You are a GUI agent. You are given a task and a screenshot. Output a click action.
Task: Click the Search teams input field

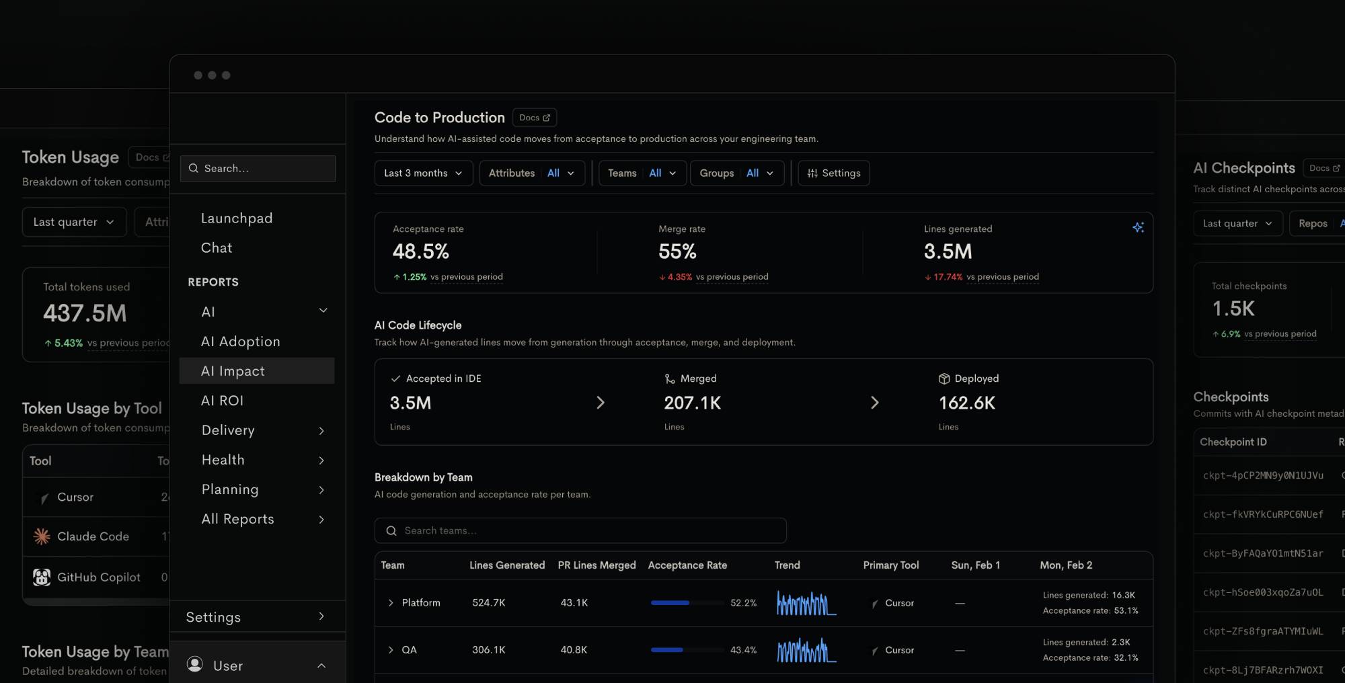(580, 530)
